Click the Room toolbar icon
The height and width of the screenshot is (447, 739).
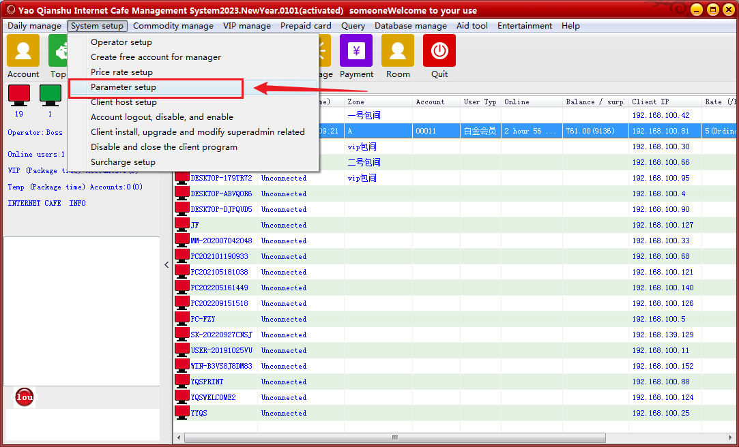(x=398, y=52)
